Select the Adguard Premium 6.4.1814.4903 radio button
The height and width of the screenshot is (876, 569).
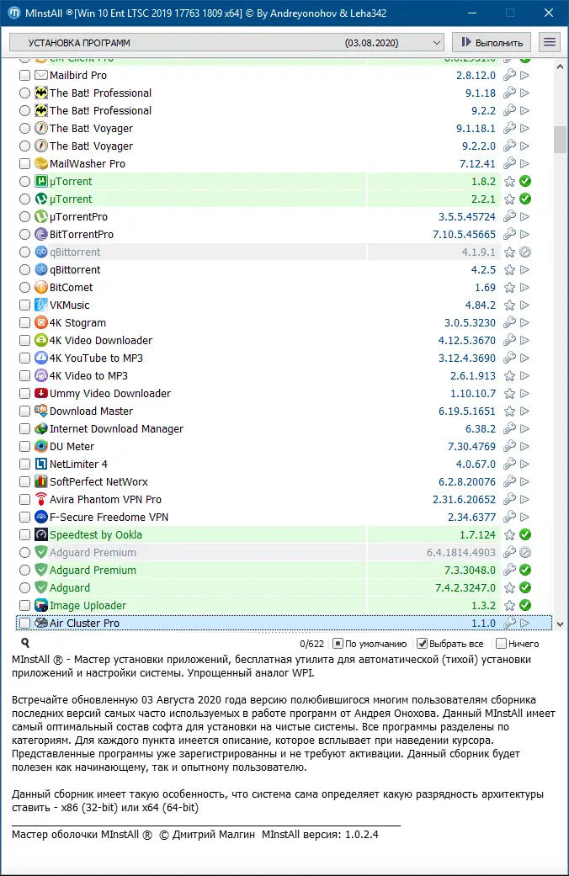point(24,553)
